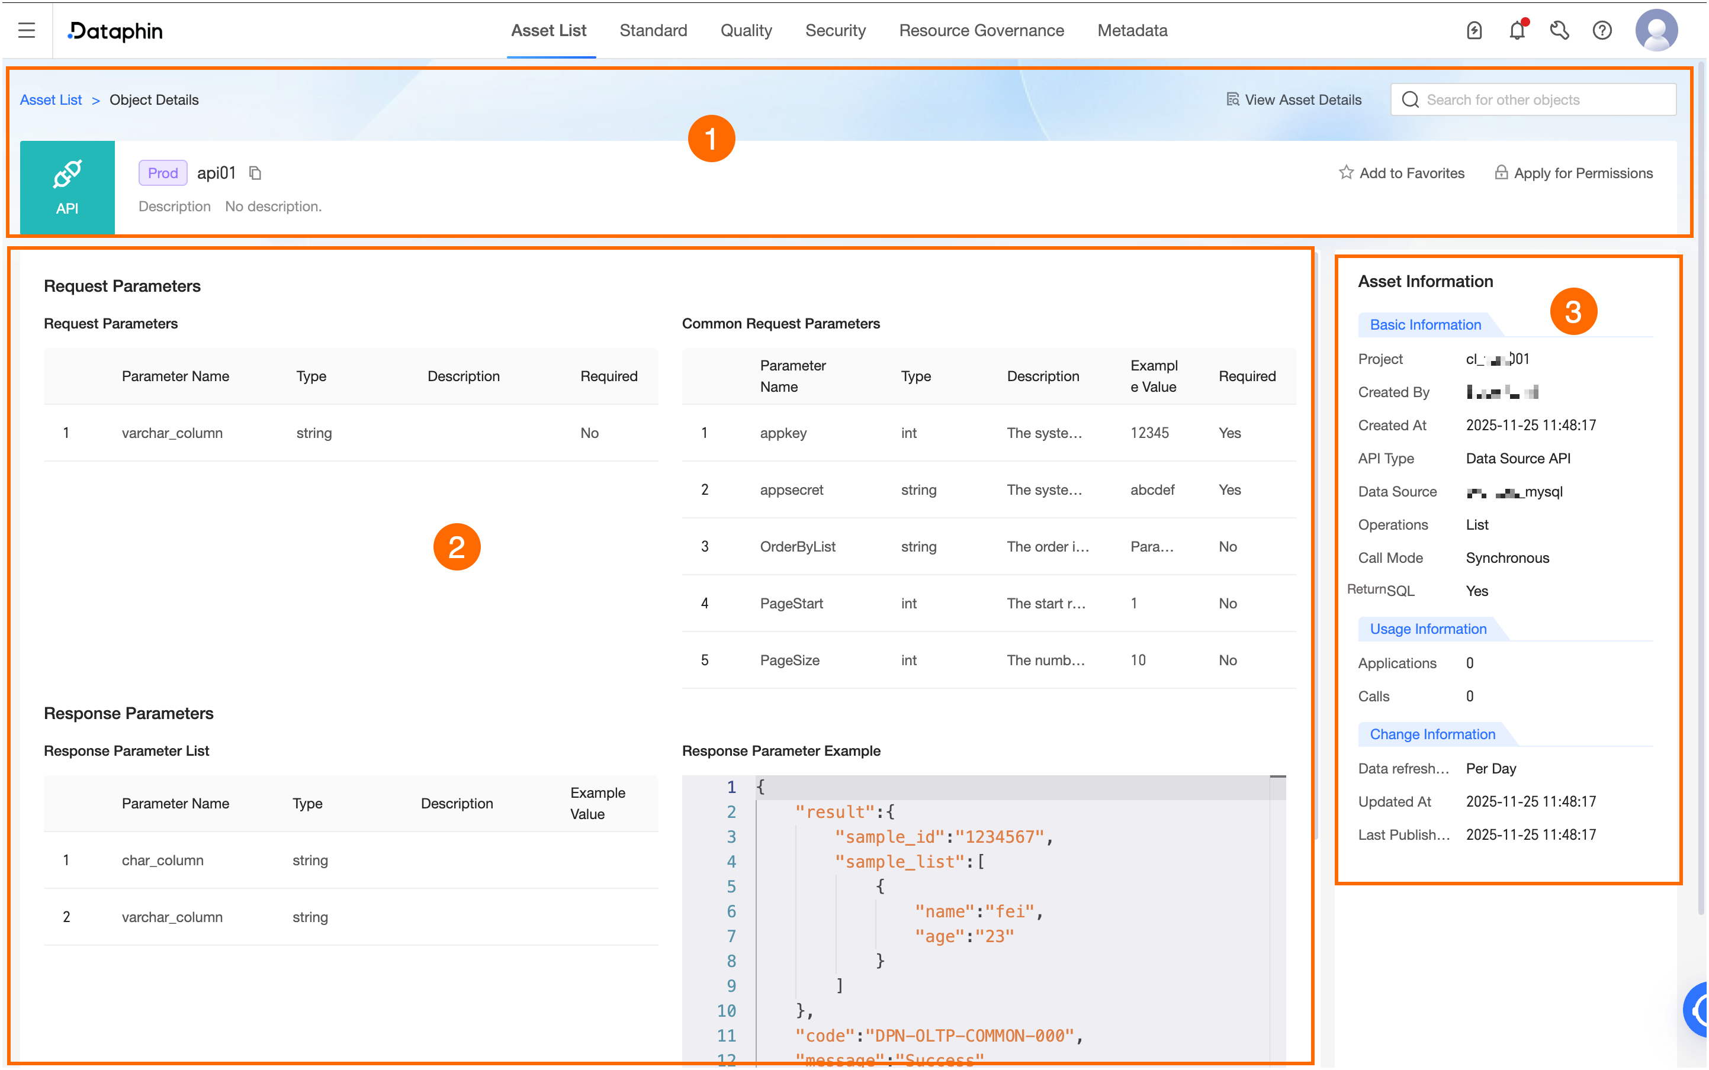The image size is (1709, 1070).
Task: Click varchar_column in Request Parameters table
Action: (172, 433)
